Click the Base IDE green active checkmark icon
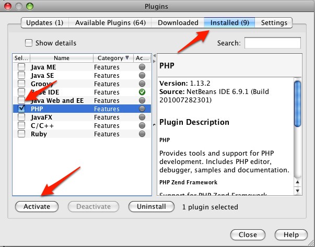Viewport: 315px width, 247px height. coord(142,92)
